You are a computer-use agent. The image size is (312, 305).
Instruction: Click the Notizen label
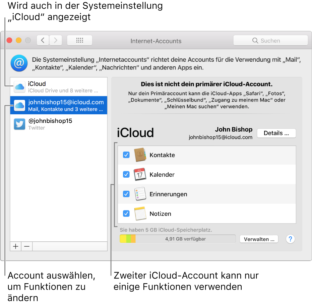(x=161, y=214)
